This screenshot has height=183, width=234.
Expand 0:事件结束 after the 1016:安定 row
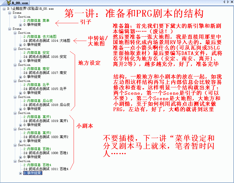(20, 61)
